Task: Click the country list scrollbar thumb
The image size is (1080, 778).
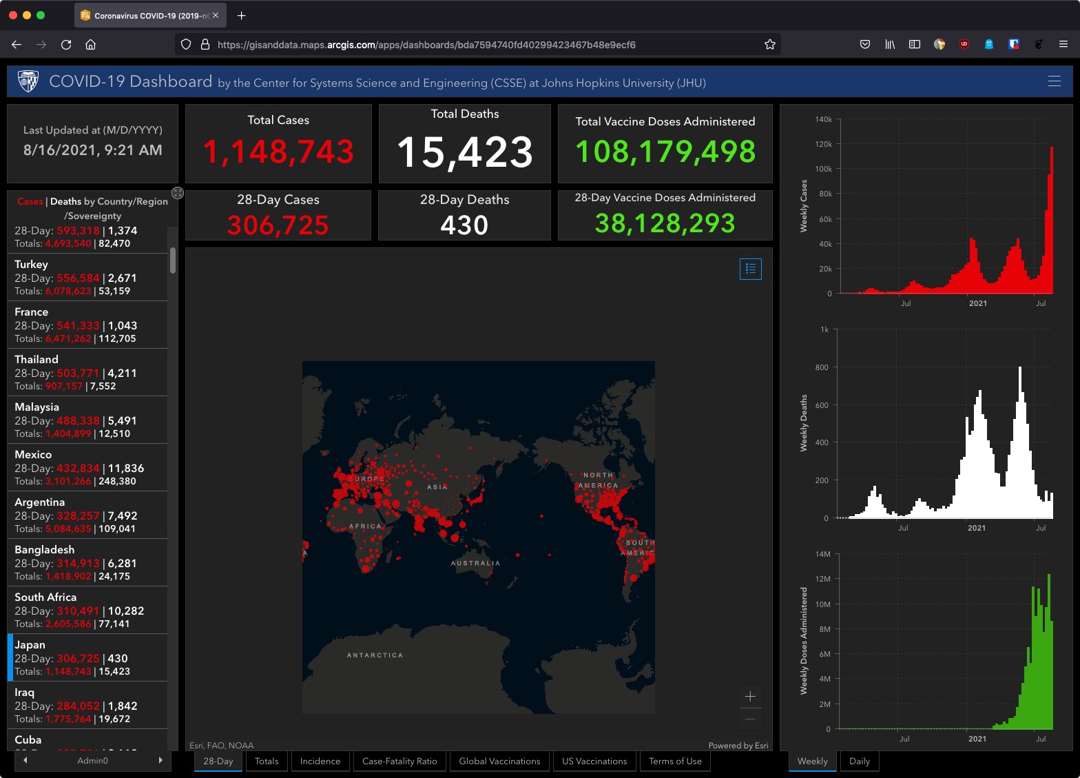Action: coord(173,260)
